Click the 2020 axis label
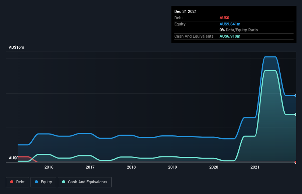The height and width of the screenshot is (194, 302). tap(214, 167)
